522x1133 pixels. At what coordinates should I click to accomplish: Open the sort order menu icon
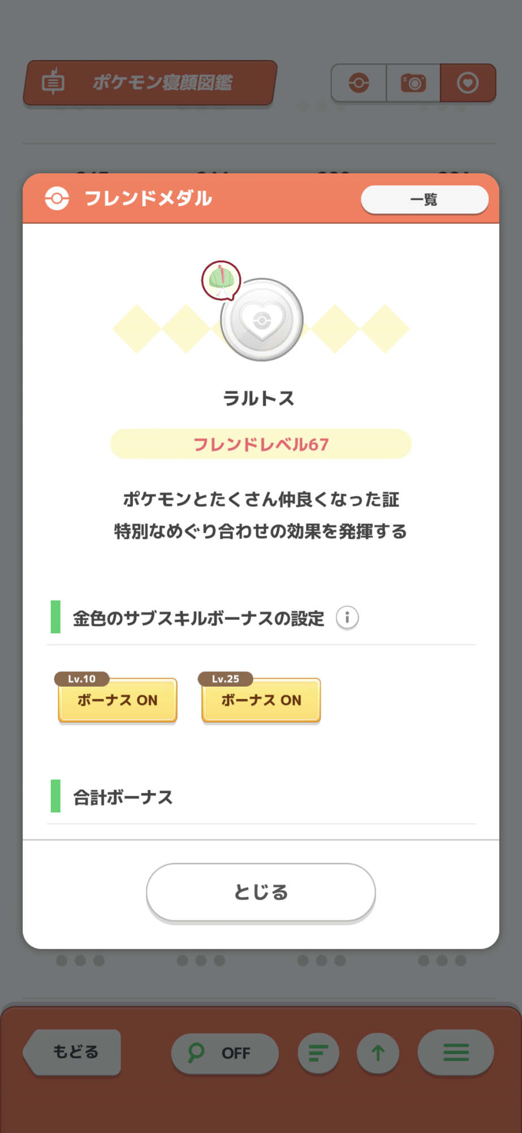(x=318, y=1053)
